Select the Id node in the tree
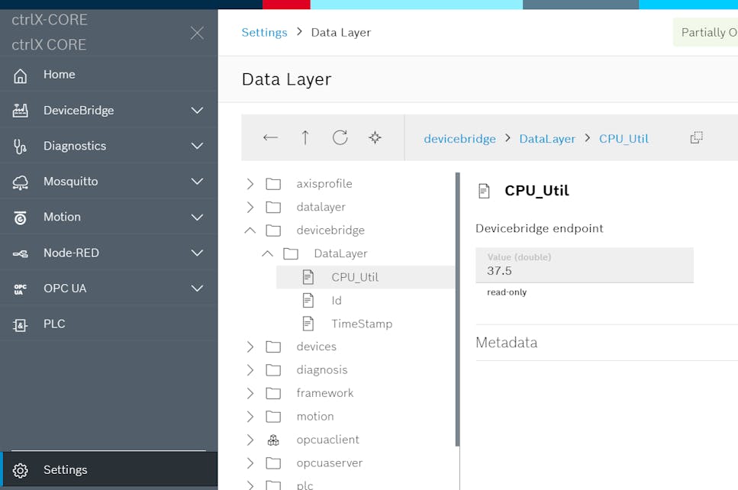Viewport: 738px width, 490px height. [337, 301]
